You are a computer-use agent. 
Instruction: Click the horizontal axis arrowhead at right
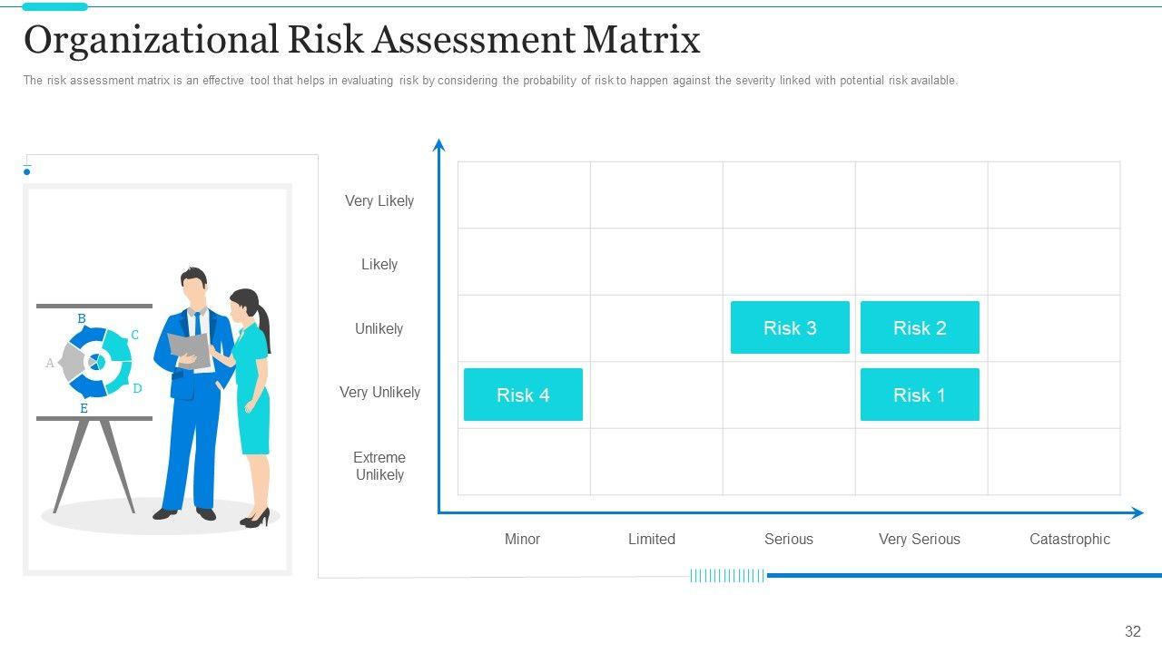click(x=1137, y=513)
